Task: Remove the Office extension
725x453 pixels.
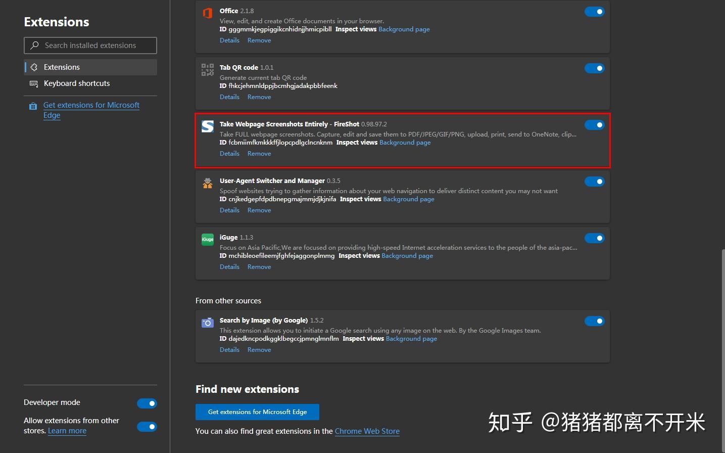Action: pyautogui.click(x=259, y=40)
